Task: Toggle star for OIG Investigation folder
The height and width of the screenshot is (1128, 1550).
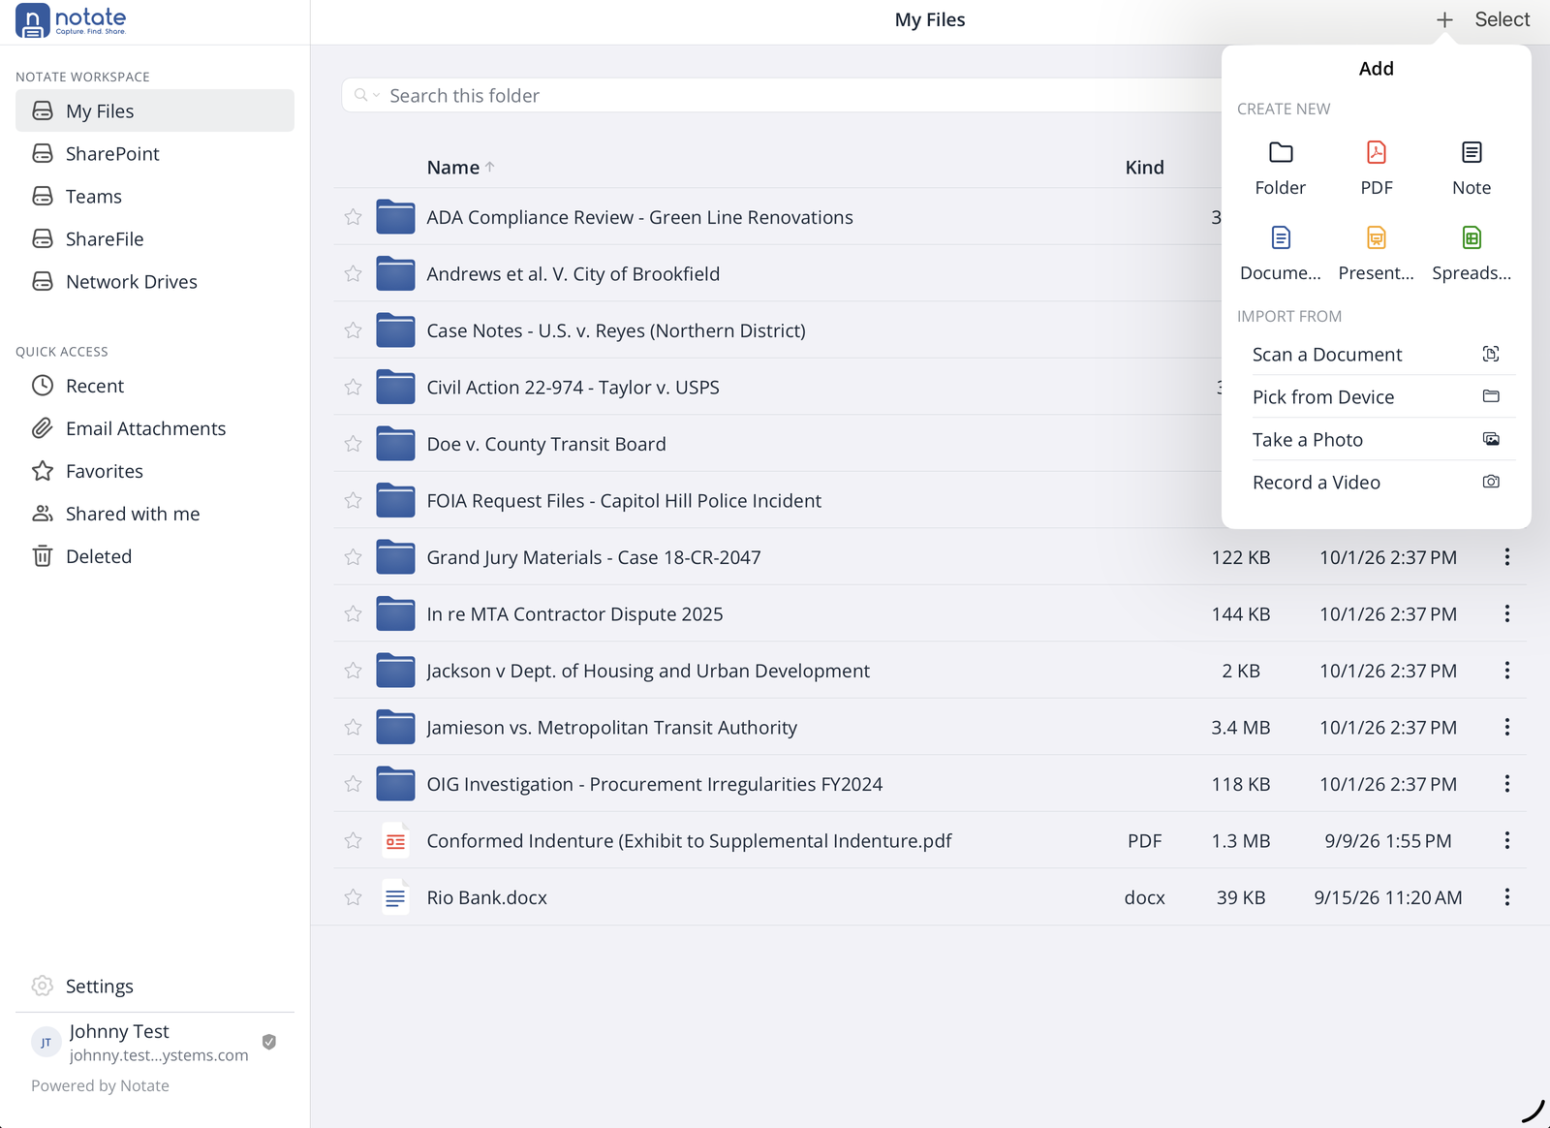Action: [x=353, y=784]
